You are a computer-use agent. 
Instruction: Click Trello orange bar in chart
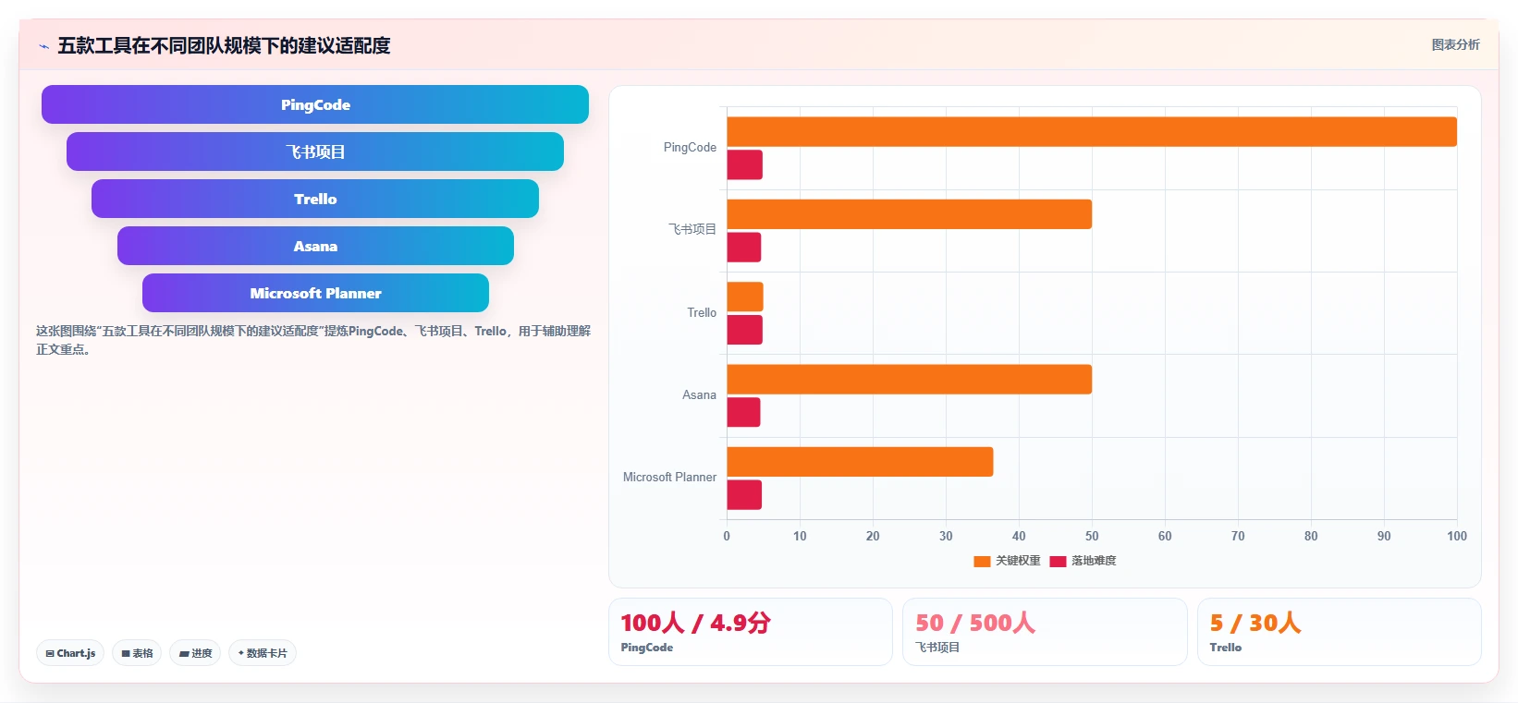745,297
